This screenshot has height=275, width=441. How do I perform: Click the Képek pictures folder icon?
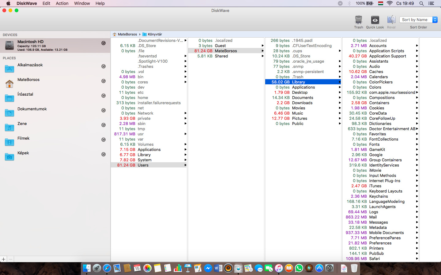[9, 157]
